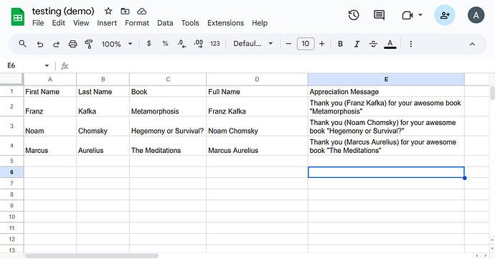This screenshot has height=259, width=495.
Task: Click the document title testing (demo)
Action: click(x=63, y=11)
